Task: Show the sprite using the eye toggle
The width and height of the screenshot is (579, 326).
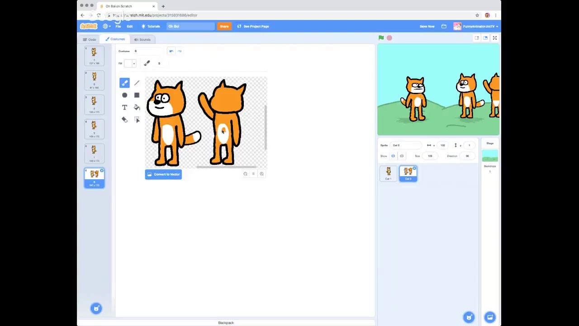Action: click(393, 156)
